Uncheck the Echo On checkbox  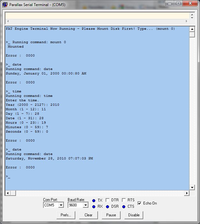pyautogui.click(x=139, y=203)
